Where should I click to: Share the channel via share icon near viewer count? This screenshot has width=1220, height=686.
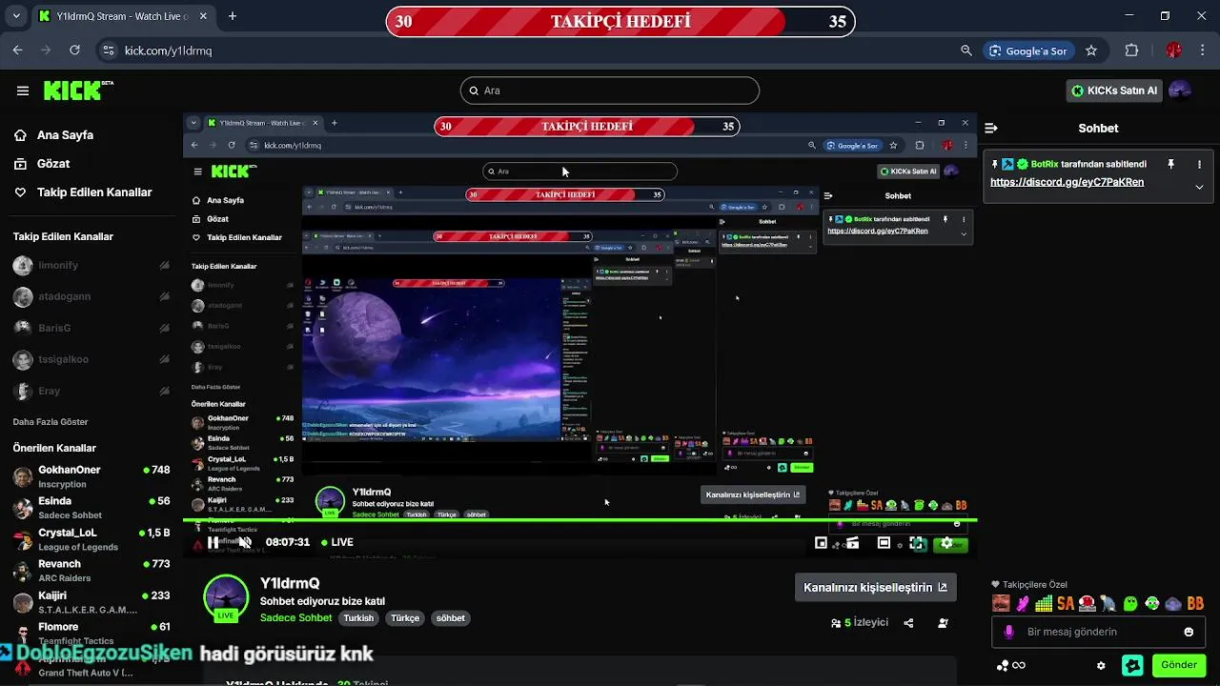908,623
